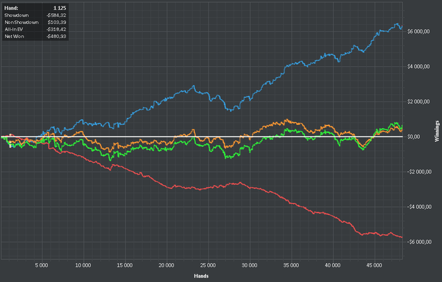442x282 pixels.
Task: Click the 20 000 hands tick label
Action: (166, 266)
